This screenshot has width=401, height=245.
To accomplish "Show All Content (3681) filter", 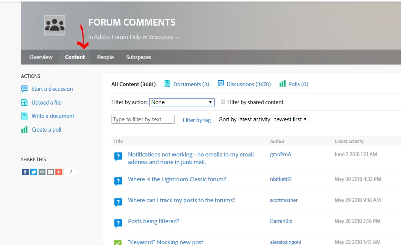I will click(134, 84).
